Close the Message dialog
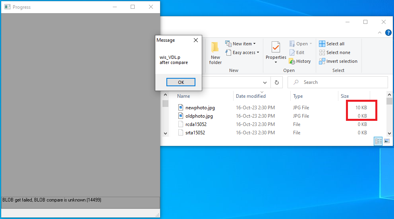The width and height of the screenshot is (394, 219). click(x=196, y=40)
